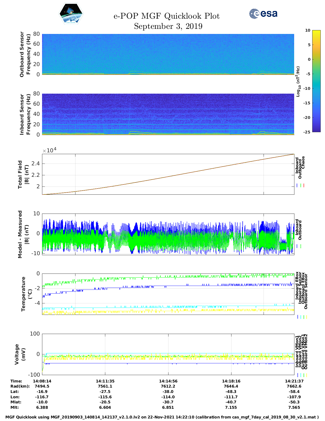Click the Total Field |B| line plot
This screenshot has height=421, width=325.
pos(168,174)
